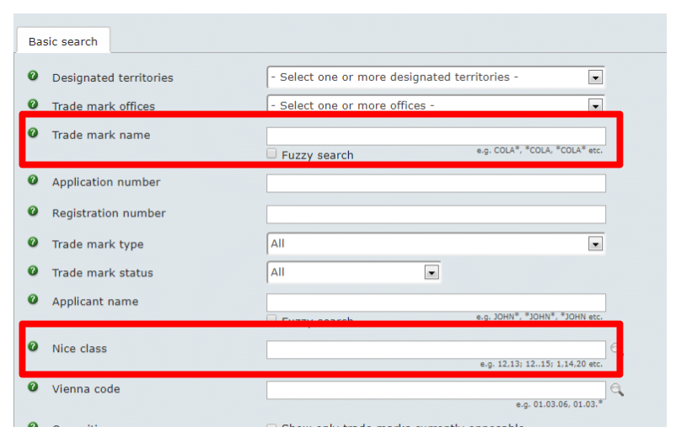This screenshot has width=676, height=443.
Task: Click into the Nice class field
Action: click(x=436, y=350)
